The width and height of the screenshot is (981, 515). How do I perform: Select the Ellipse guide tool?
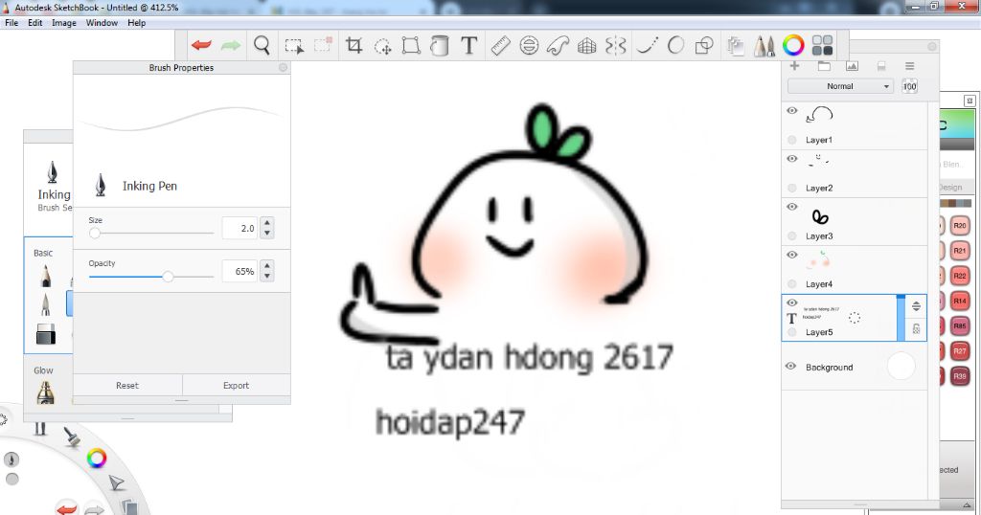pyautogui.click(x=529, y=46)
